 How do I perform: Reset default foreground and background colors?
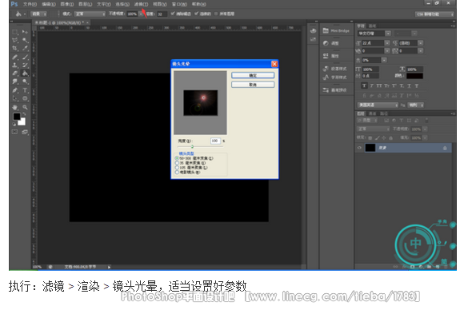click(14, 124)
